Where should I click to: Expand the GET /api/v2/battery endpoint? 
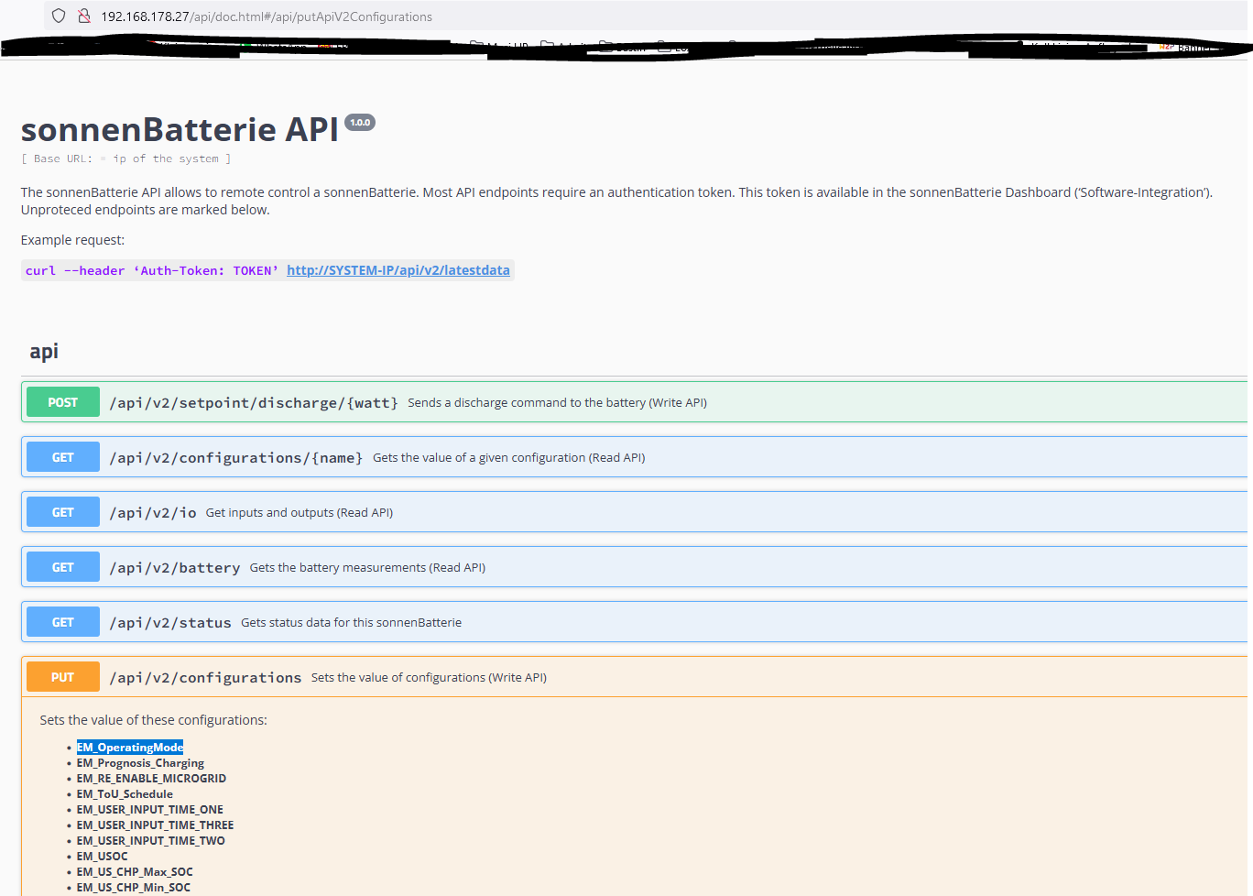pos(634,567)
